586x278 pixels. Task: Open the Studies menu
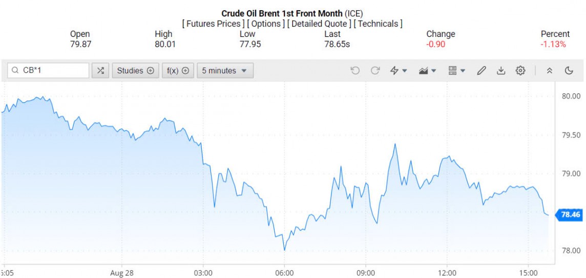pyautogui.click(x=135, y=71)
